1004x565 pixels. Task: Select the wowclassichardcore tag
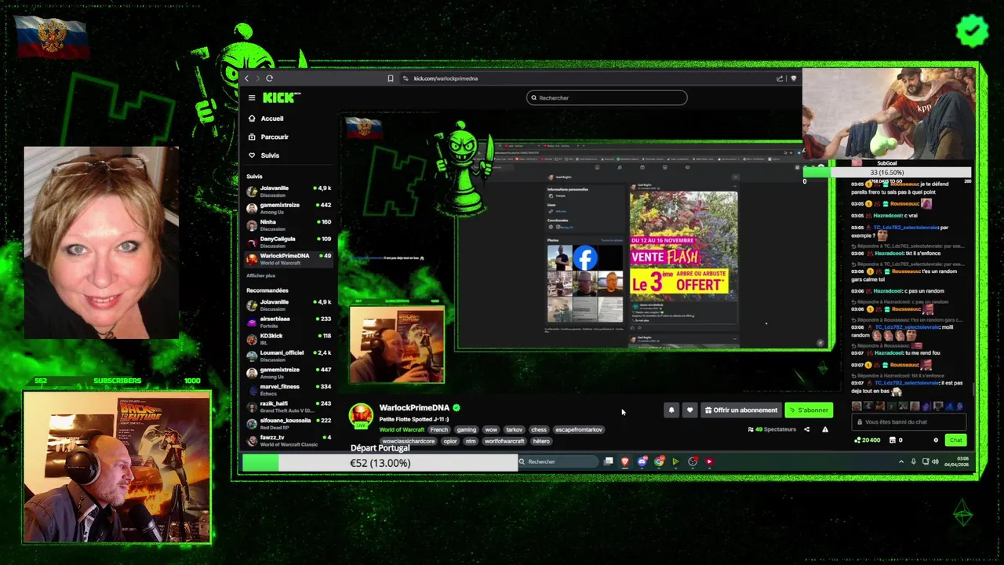pyautogui.click(x=408, y=441)
